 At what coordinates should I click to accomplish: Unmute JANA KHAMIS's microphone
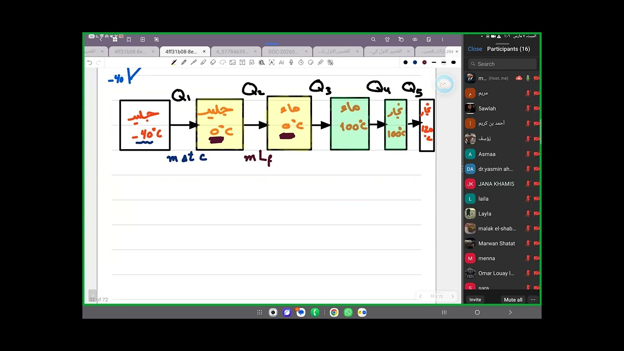pyautogui.click(x=527, y=184)
